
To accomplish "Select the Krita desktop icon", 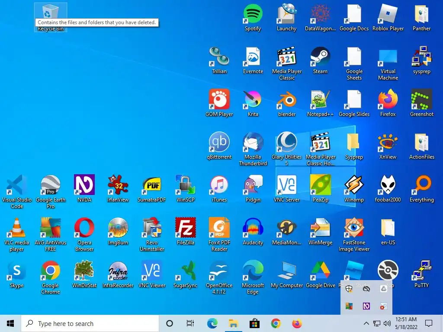I will click(253, 103).
